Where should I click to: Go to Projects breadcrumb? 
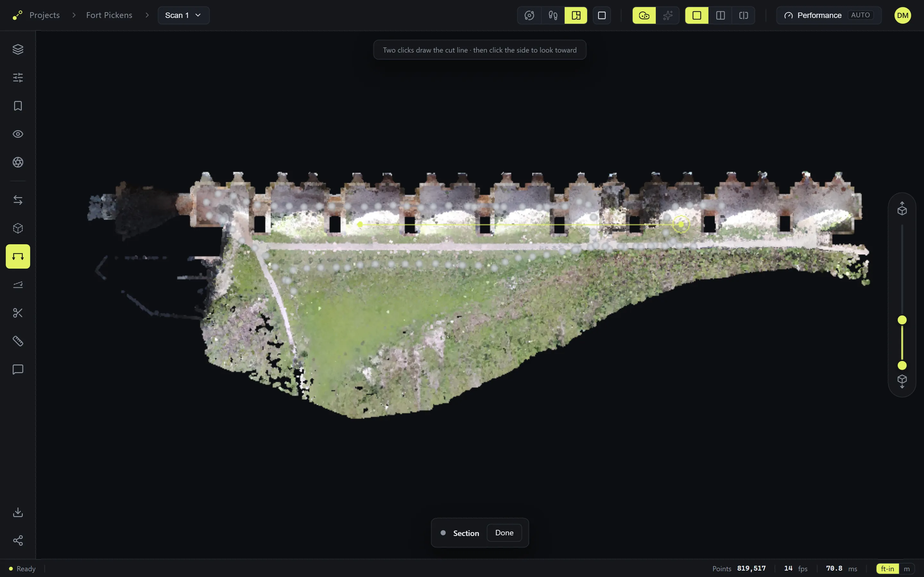pos(45,15)
